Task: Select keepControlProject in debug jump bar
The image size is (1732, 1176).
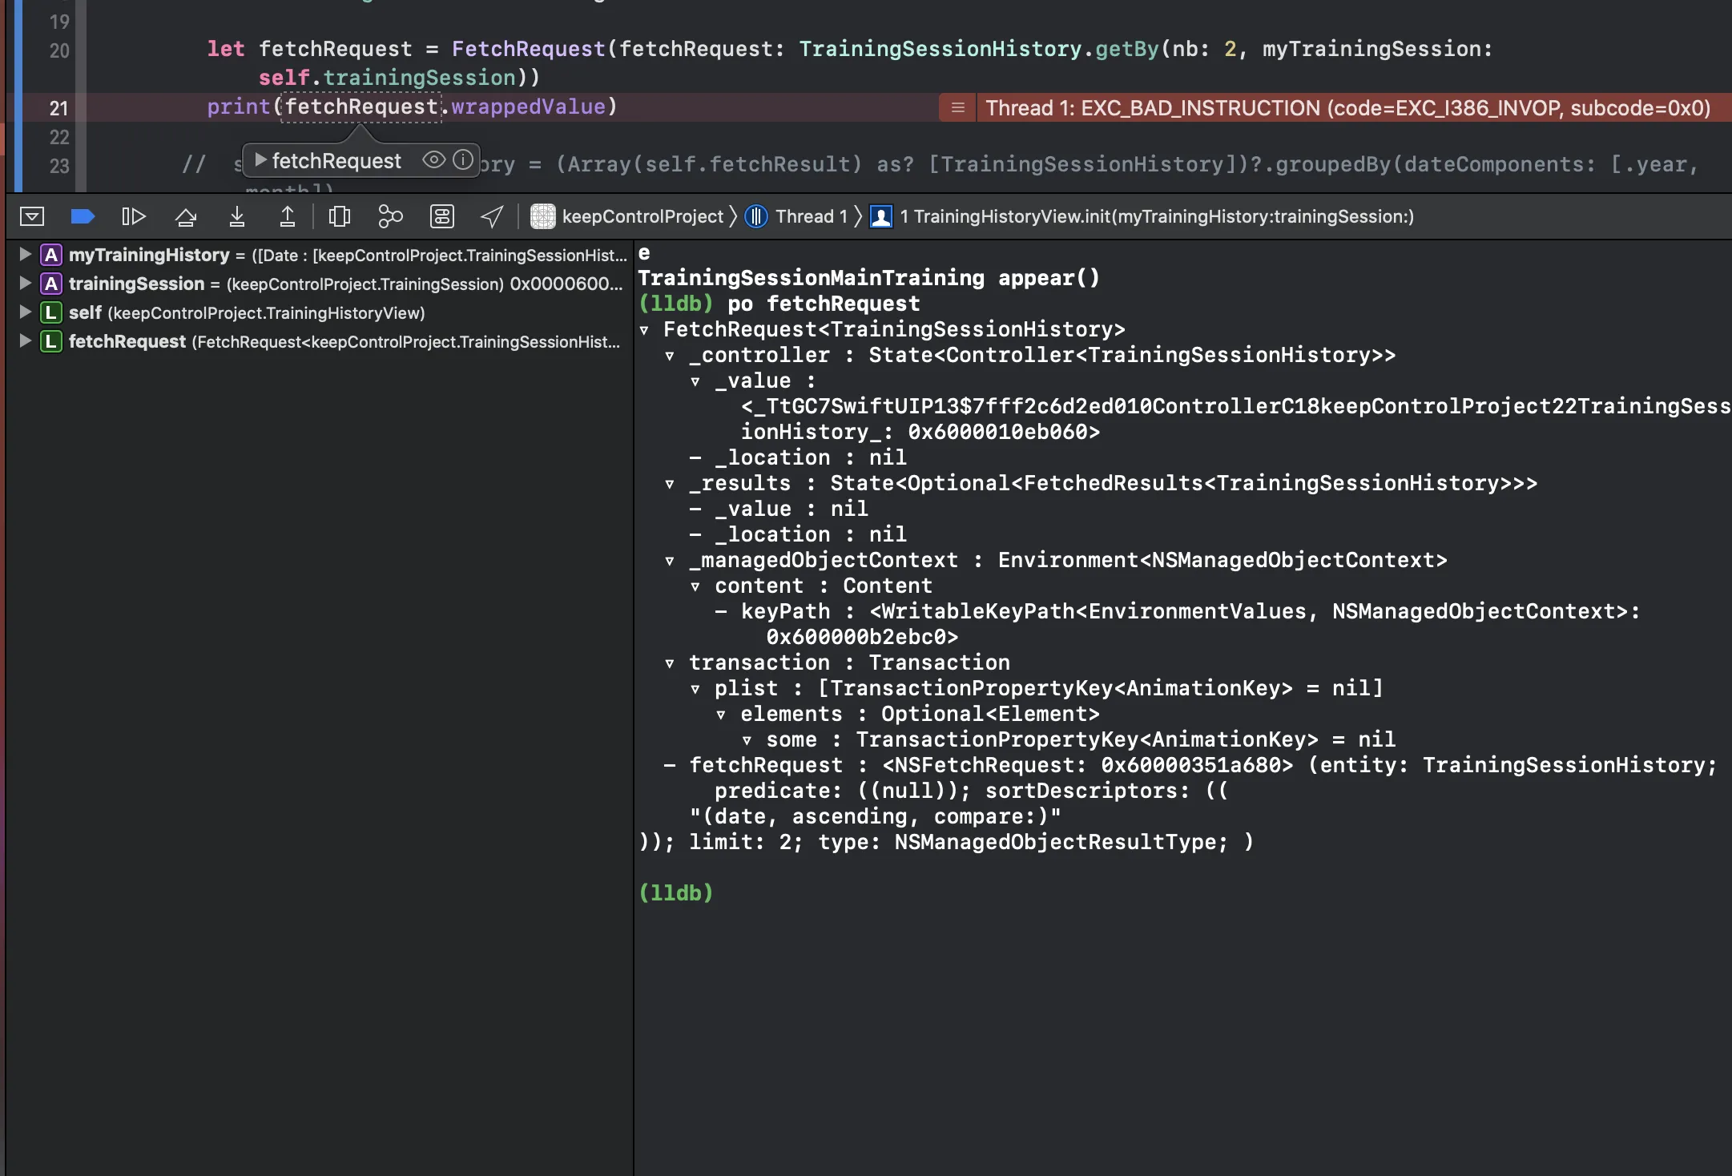Action: 631,216
